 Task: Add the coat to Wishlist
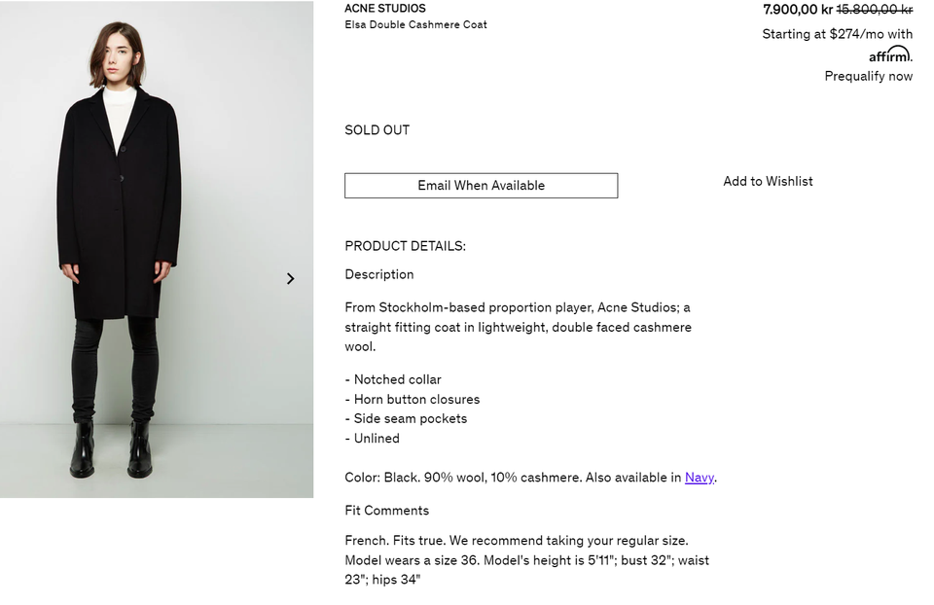point(768,182)
